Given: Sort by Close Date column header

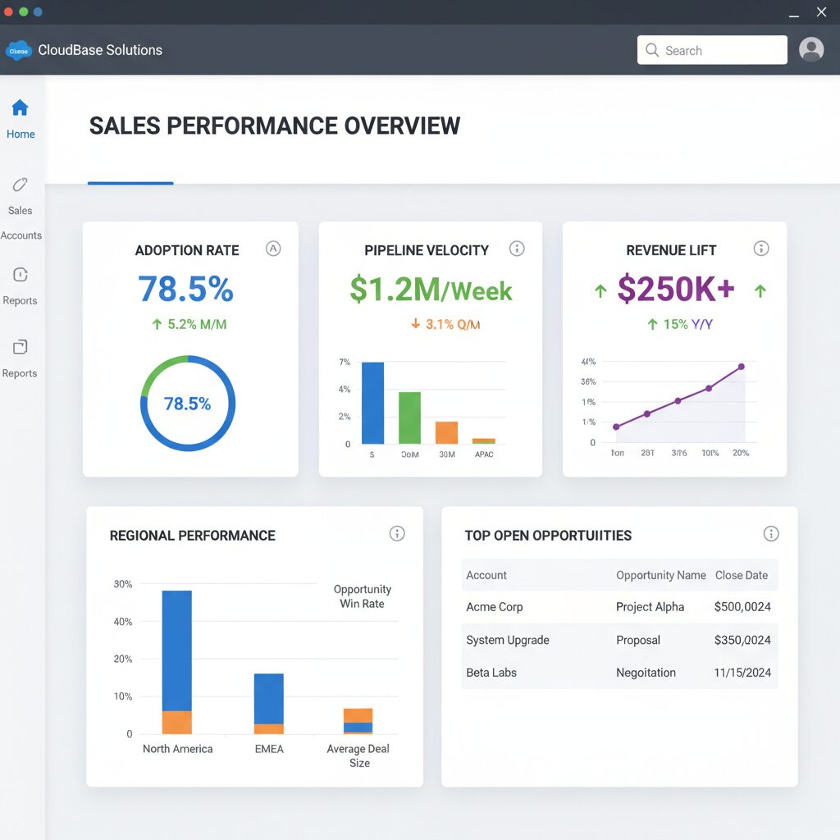Looking at the screenshot, I should pyautogui.click(x=742, y=575).
